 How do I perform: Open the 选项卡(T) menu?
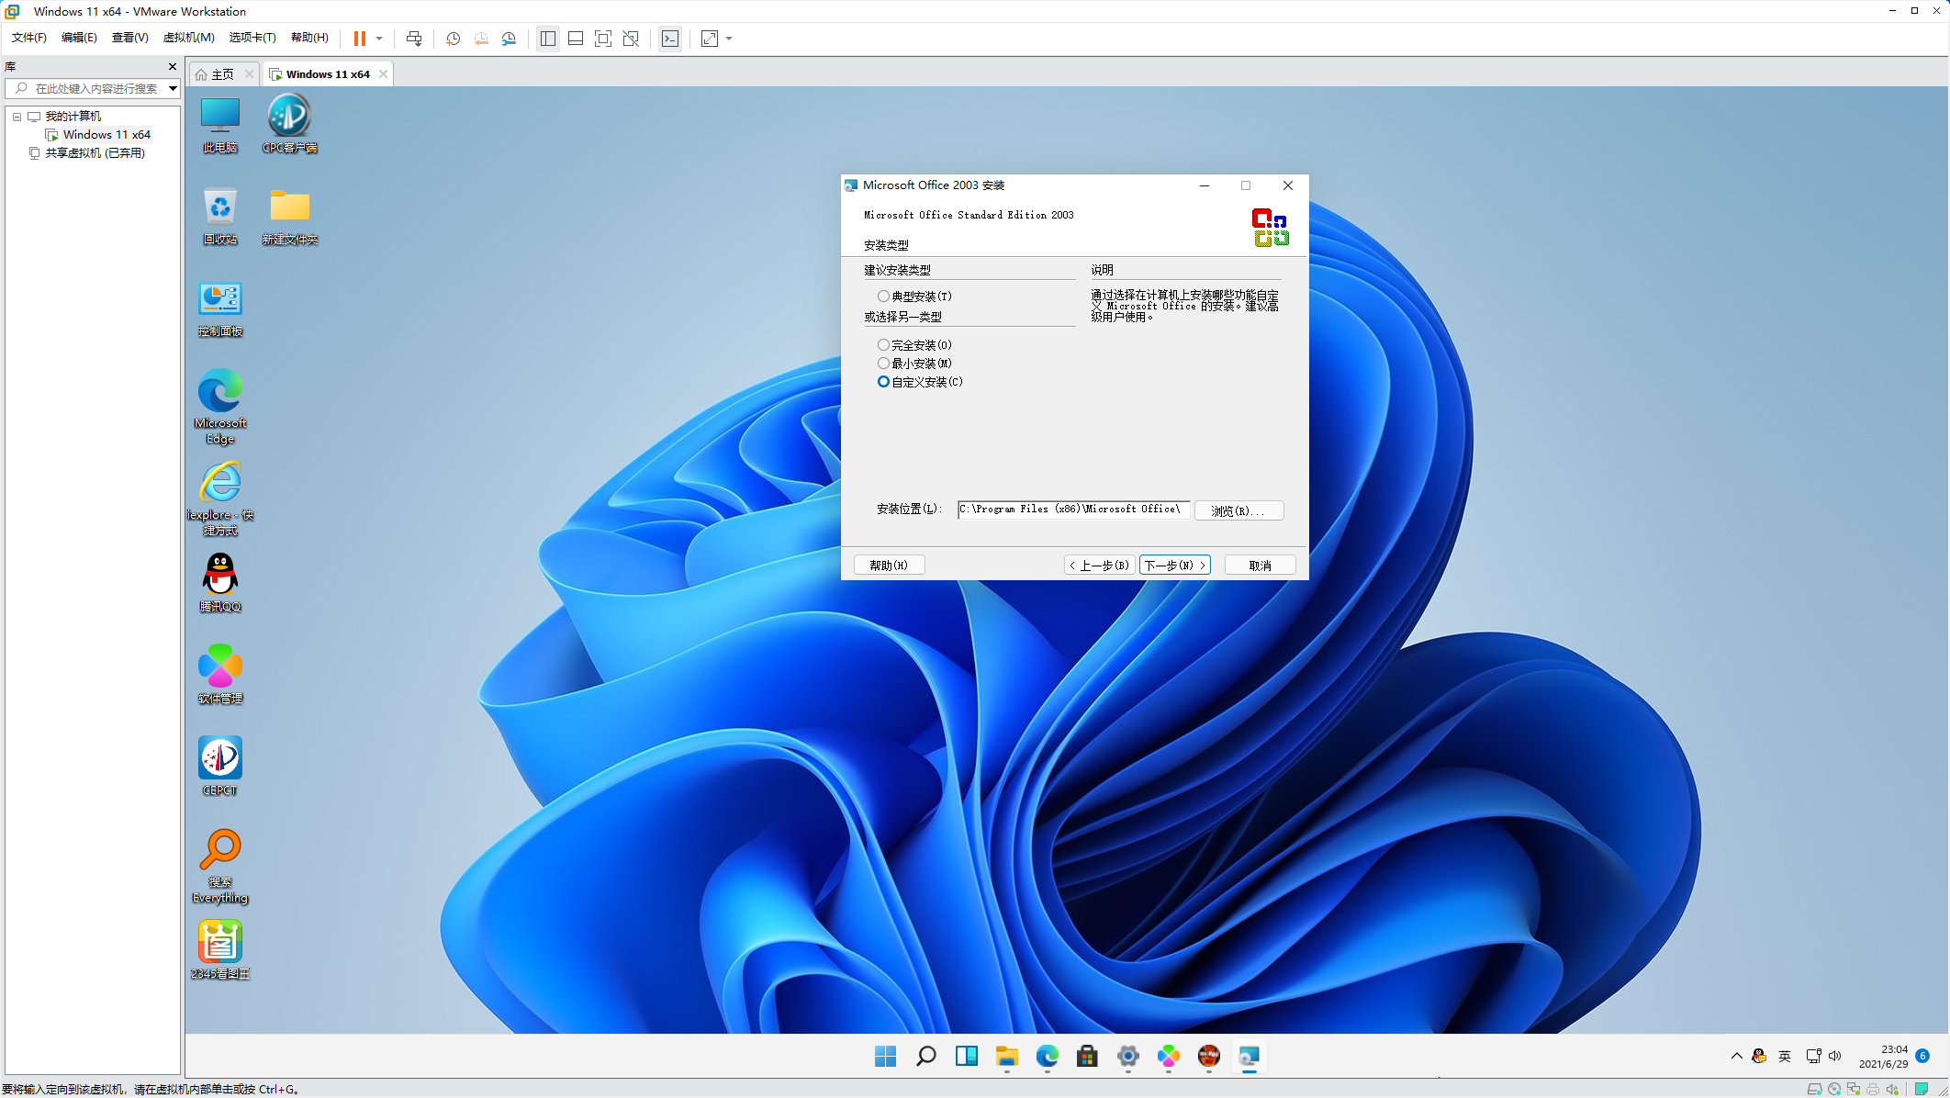252,38
